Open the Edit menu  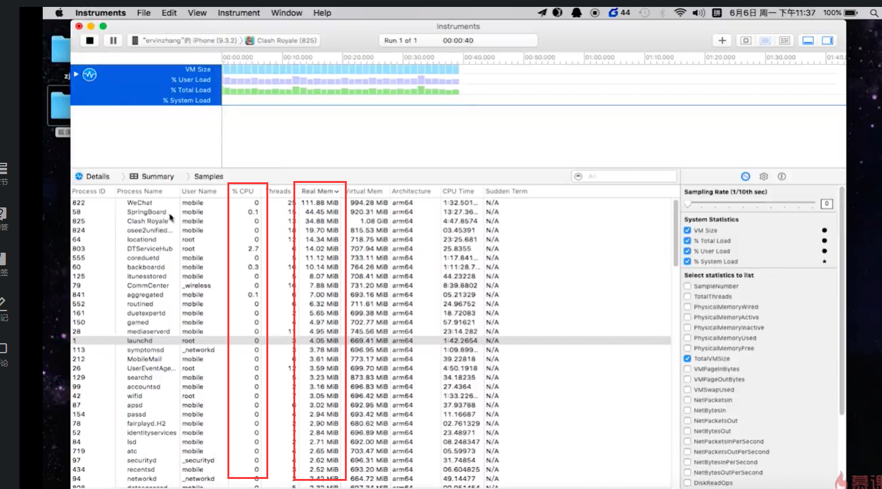tap(169, 13)
